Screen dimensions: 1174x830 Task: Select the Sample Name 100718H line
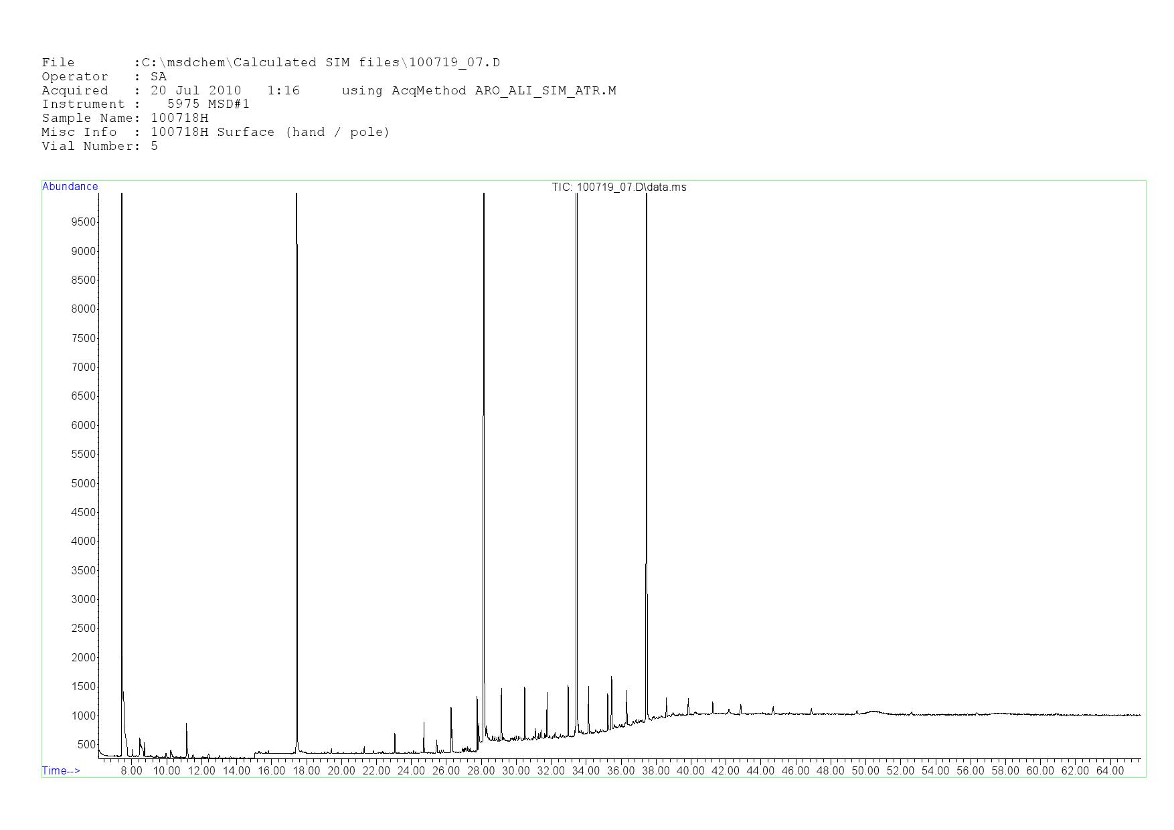124,118
